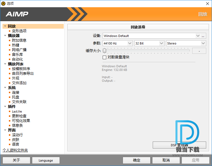Open the 更新检查 settings page

click(19, 116)
